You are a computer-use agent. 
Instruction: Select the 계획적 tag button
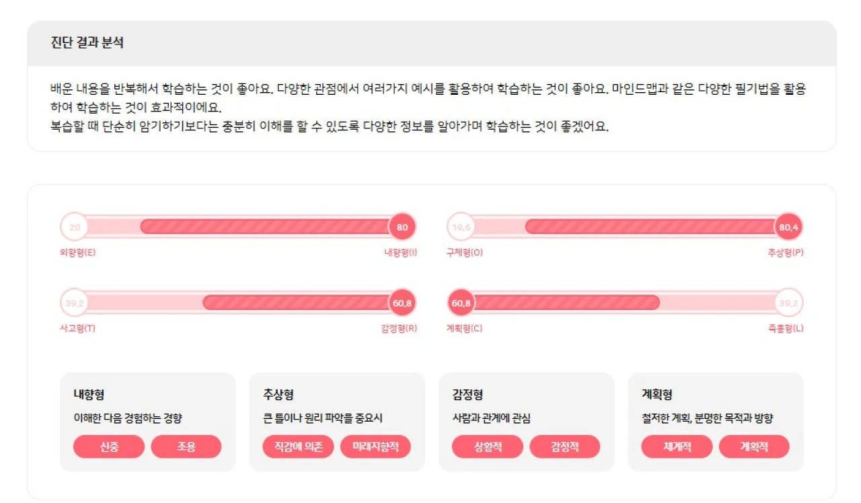(754, 447)
